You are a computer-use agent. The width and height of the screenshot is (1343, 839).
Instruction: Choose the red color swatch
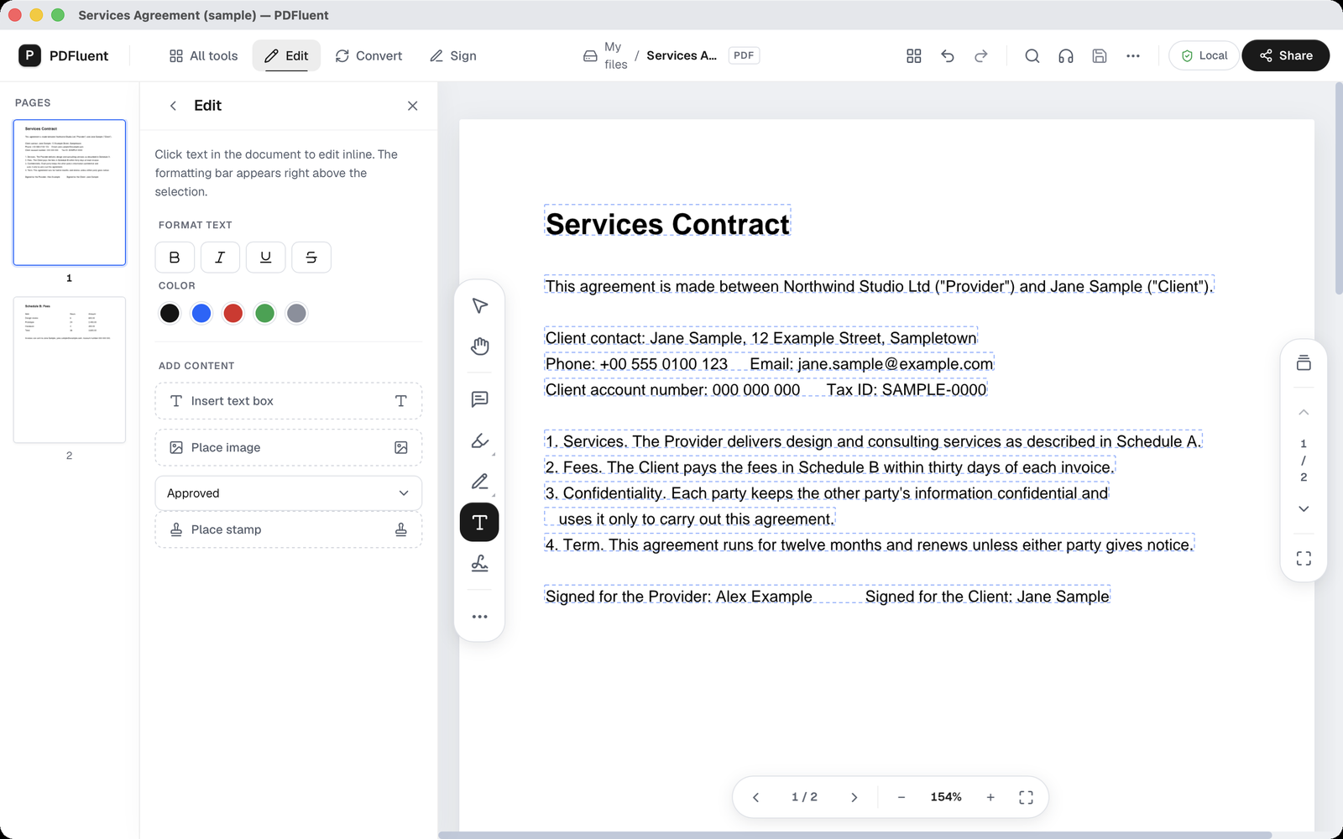233,313
